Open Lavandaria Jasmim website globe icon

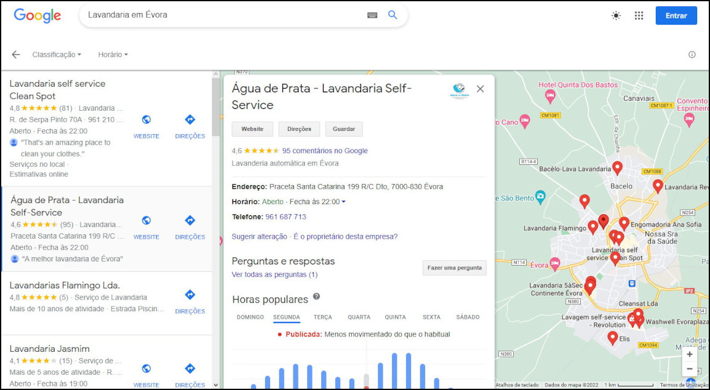pos(146,368)
